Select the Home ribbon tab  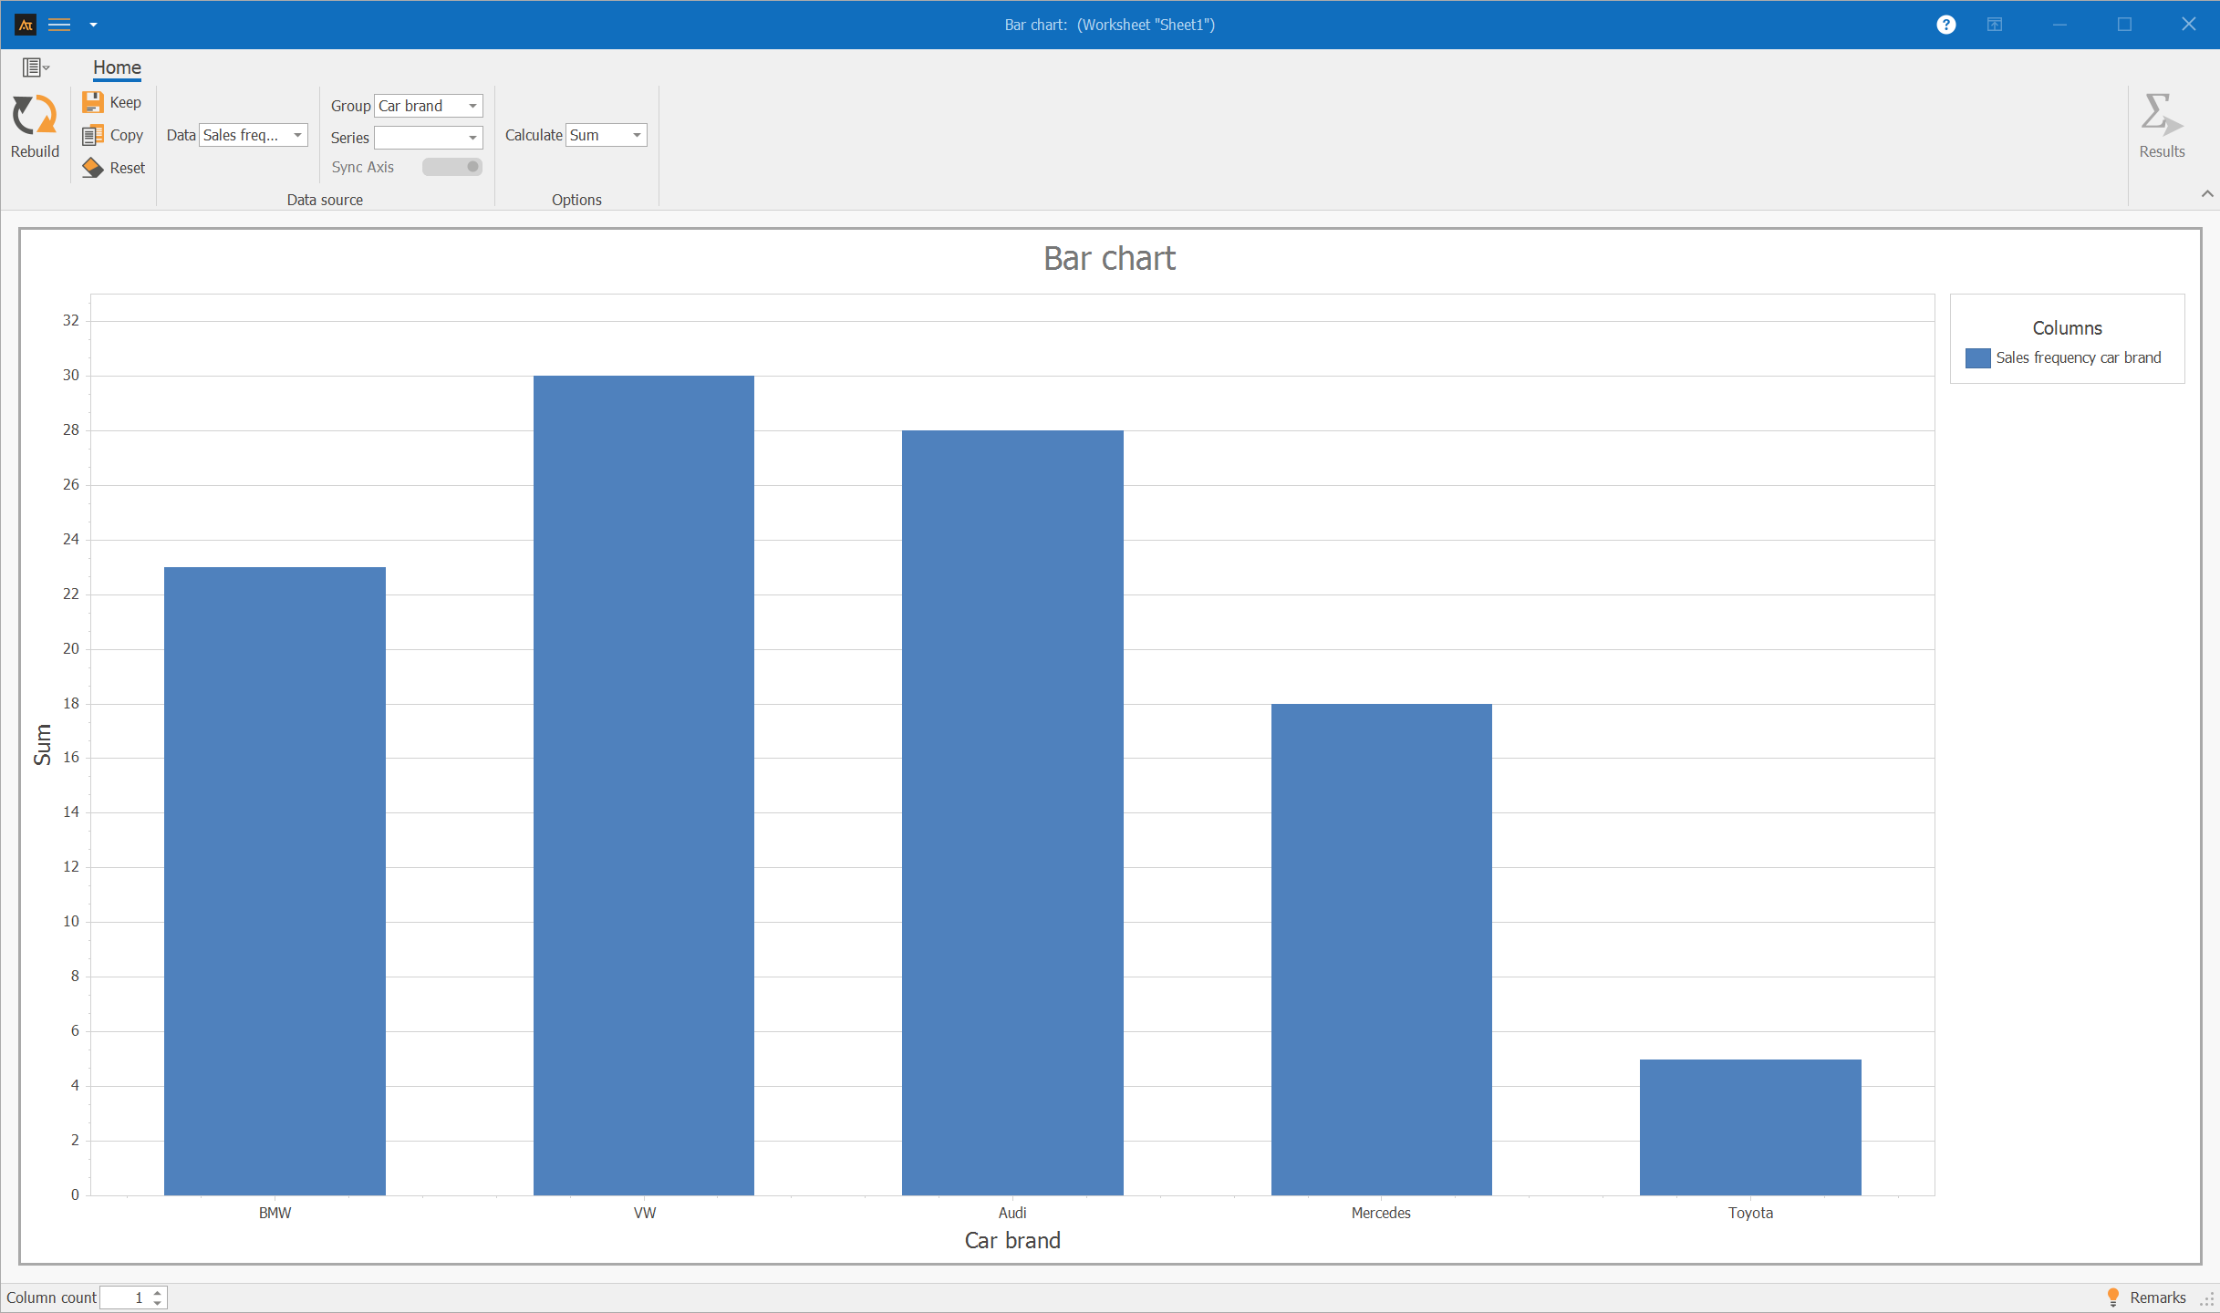pyautogui.click(x=117, y=67)
